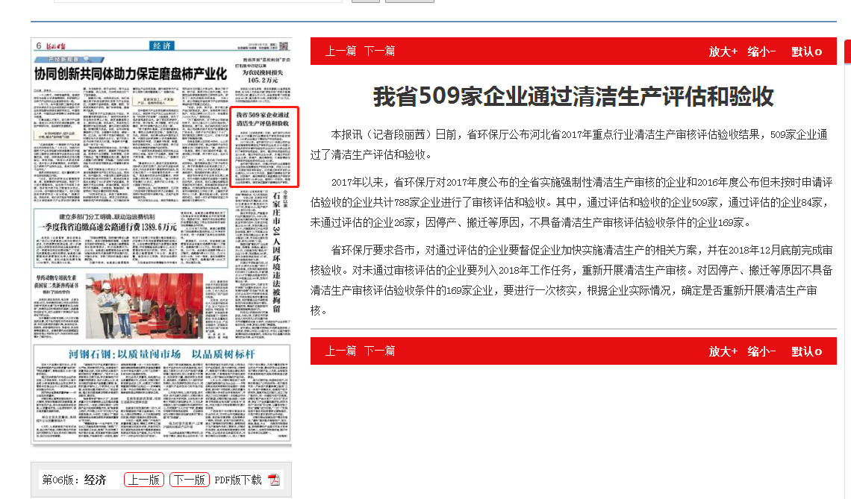Open the 协同创新共同体 headline article on page

[131, 74]
